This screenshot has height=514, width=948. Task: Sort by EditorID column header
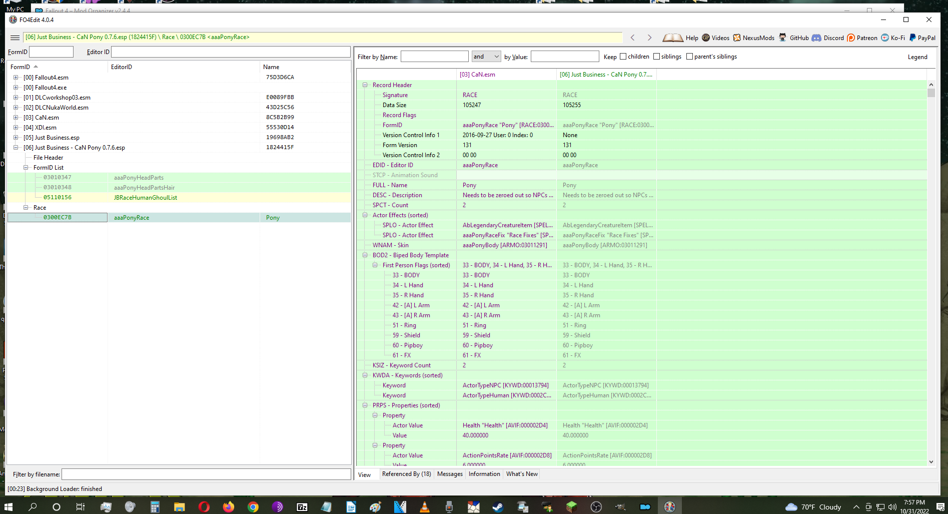pyautogui.click(x=184, y=67)
